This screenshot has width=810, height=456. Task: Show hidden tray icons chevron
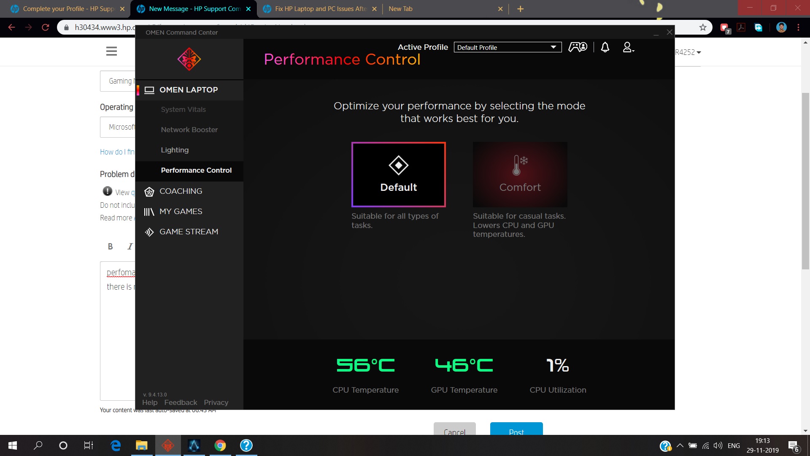click(680, 445)
